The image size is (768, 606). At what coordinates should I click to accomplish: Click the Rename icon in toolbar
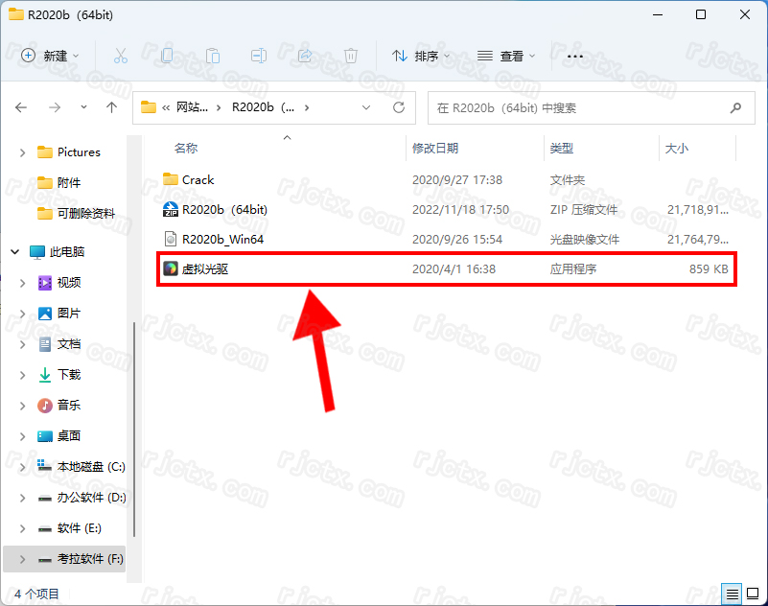259,57
